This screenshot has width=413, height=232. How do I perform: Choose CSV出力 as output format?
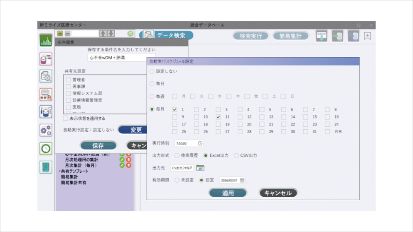(236, 155)
